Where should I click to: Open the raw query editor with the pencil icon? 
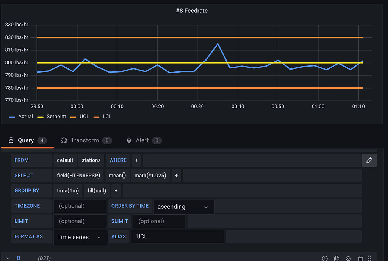pos(369,160)
